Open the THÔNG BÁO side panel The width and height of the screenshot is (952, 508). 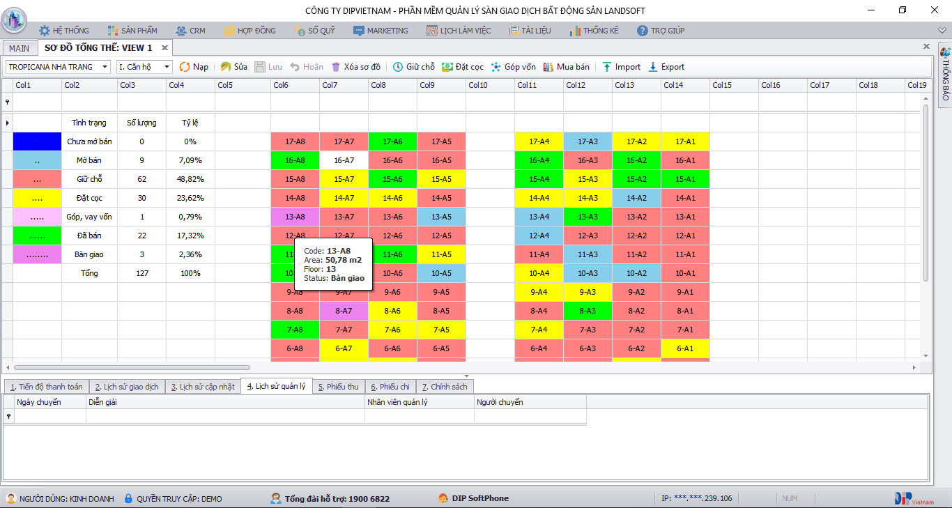click(x=945, y=74)
